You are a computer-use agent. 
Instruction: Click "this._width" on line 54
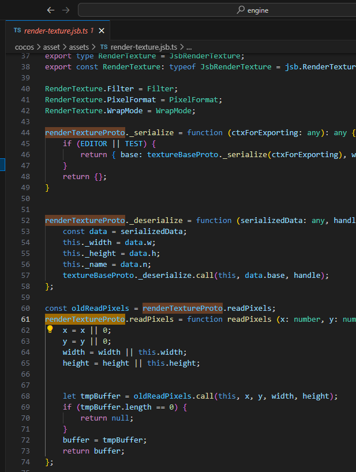point(87,243)
